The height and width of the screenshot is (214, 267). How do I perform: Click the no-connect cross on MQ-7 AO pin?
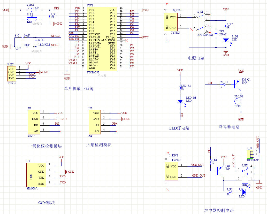coord(60,132)
